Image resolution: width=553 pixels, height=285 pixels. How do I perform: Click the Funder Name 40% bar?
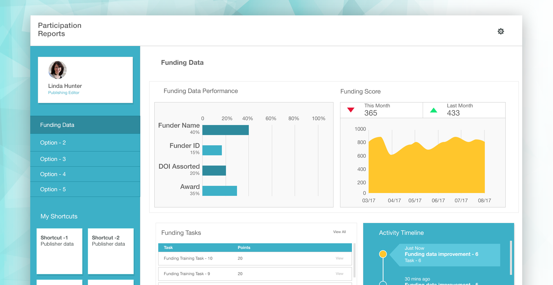point(225,130)
